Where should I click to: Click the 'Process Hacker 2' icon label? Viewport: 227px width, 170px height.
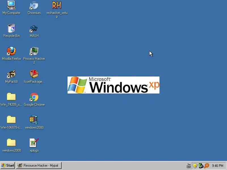click(x=34, y=60)
